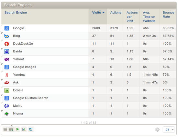This screenshot has width=178, height=137.
Task: Select the Yahoo! row label
Action: (x=18, y=59)
